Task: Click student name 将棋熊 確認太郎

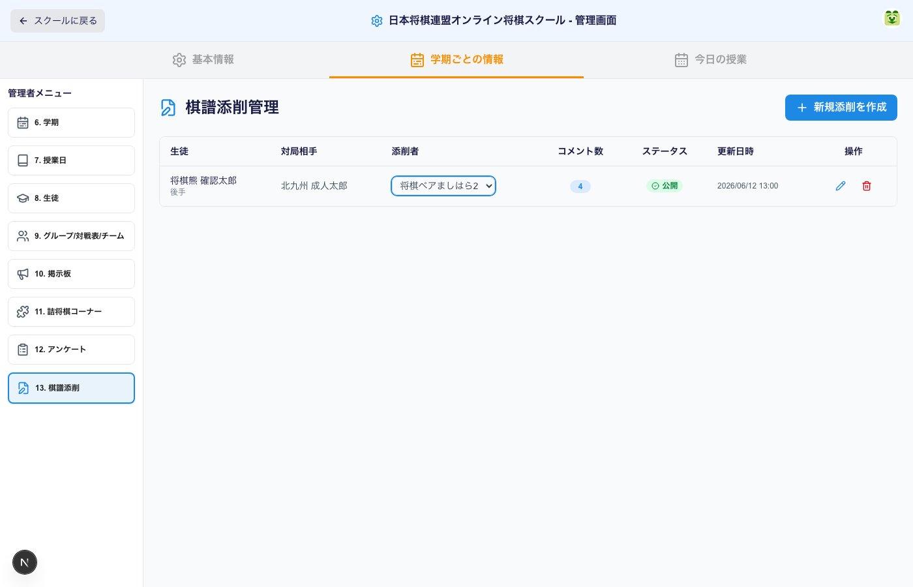Action: coord(203,181)
